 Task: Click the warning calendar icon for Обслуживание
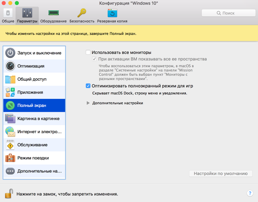pyautogui.click(x=10, y=145)
